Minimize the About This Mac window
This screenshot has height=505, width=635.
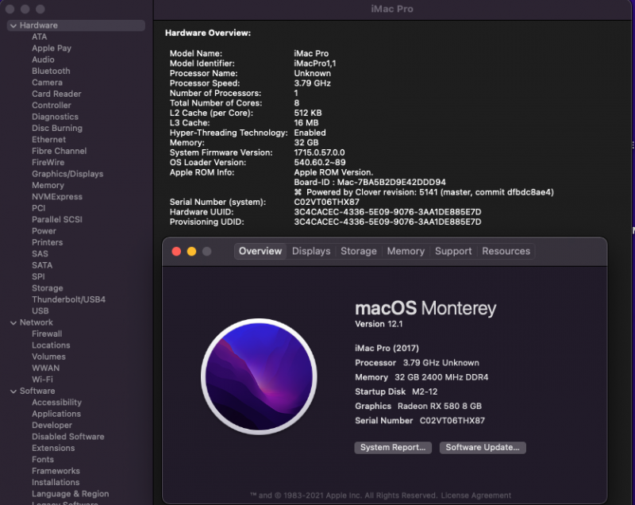coord(191,252)
